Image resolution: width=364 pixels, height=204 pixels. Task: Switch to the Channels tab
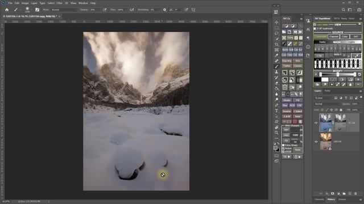point(319,199)
